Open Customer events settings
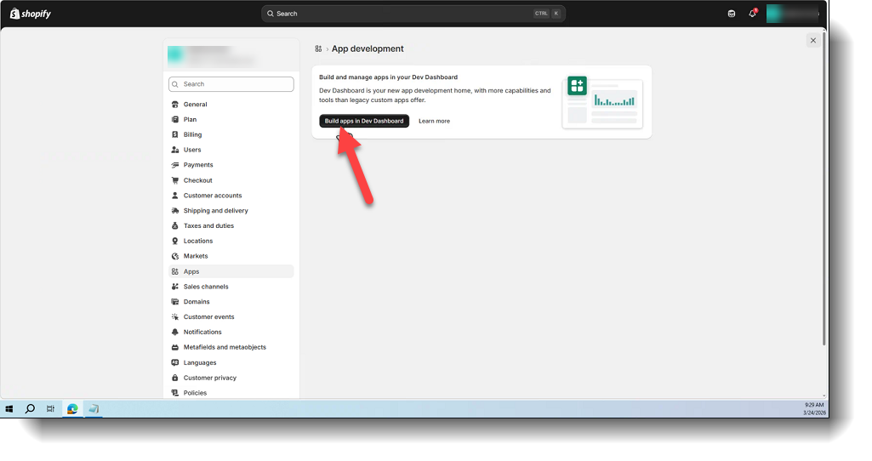The width and height of the screenshot is (872, 461). tap(231, 317)
